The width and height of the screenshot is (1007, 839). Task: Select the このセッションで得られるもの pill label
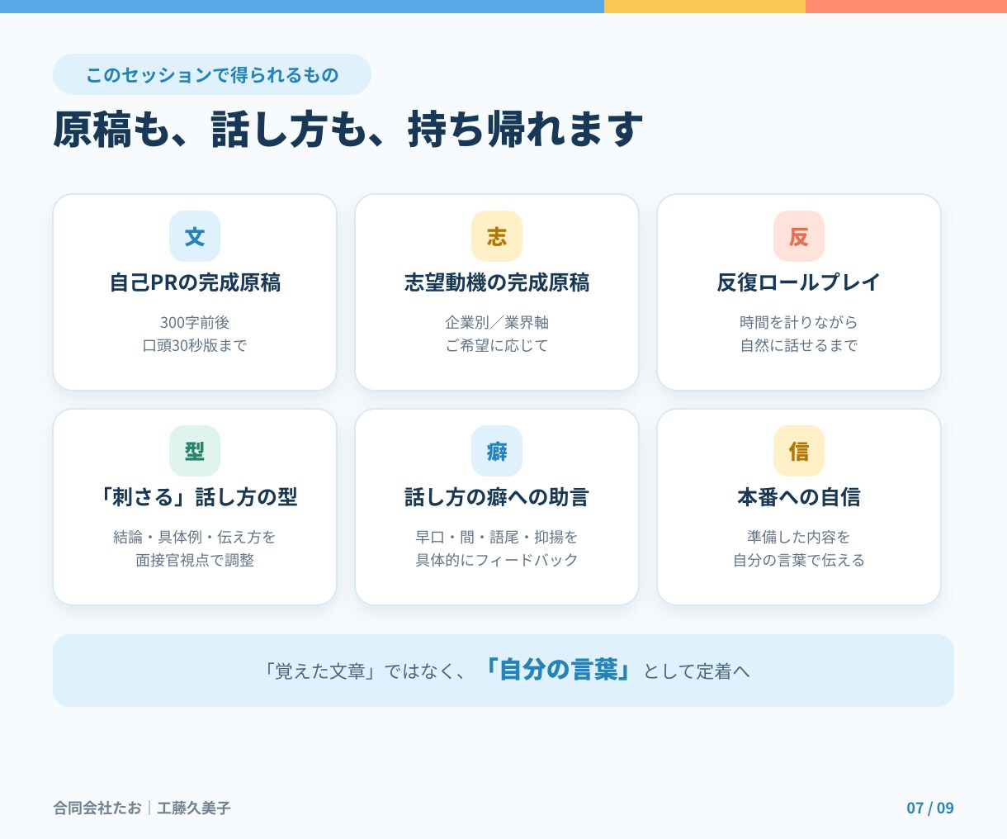click(x=212, y=74)
